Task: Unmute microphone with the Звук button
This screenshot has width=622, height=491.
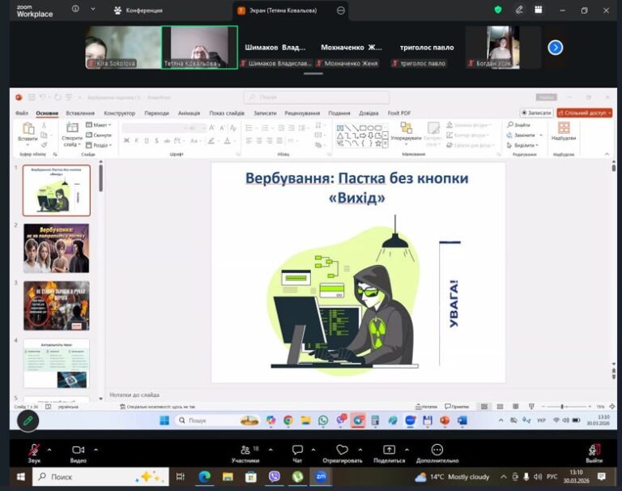Action: pyautogui.click(x=34, y=450)
